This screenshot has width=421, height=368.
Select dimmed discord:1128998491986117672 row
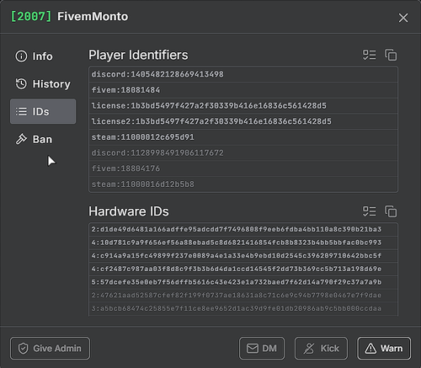tap(243, 153)
